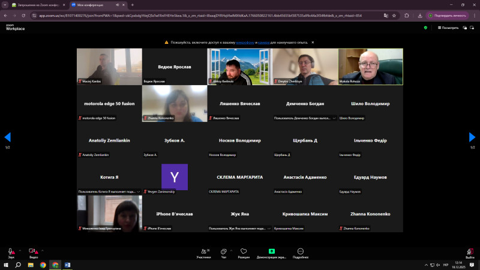Close the microphone access warning banner

point(313,43)
